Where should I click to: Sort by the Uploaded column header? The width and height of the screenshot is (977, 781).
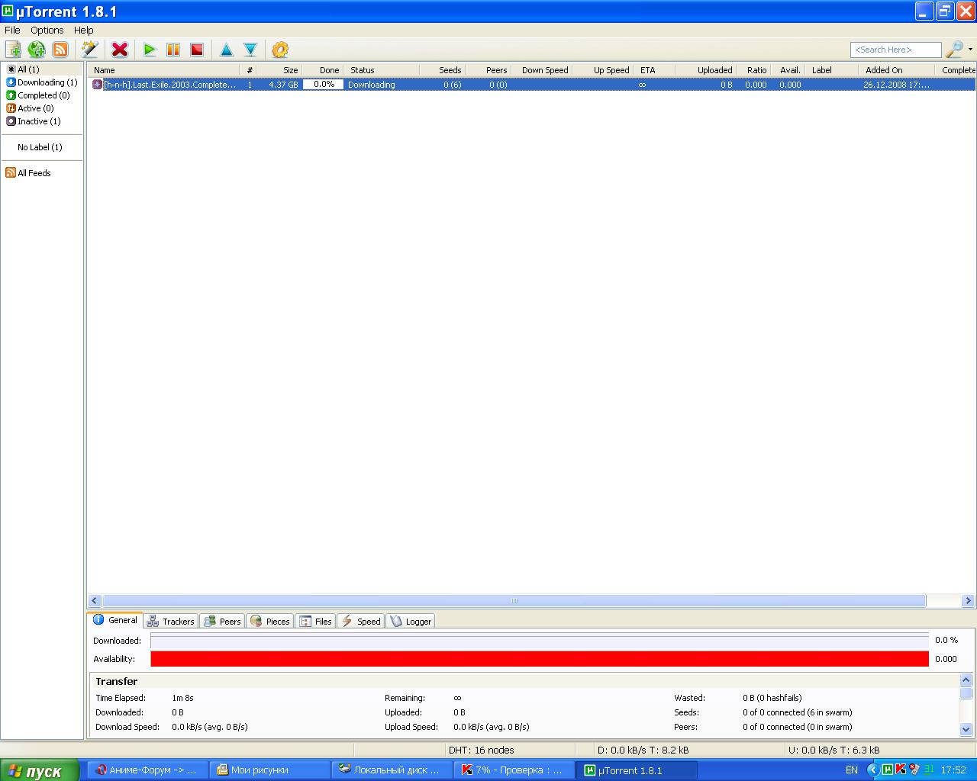(x=706, y=70)
